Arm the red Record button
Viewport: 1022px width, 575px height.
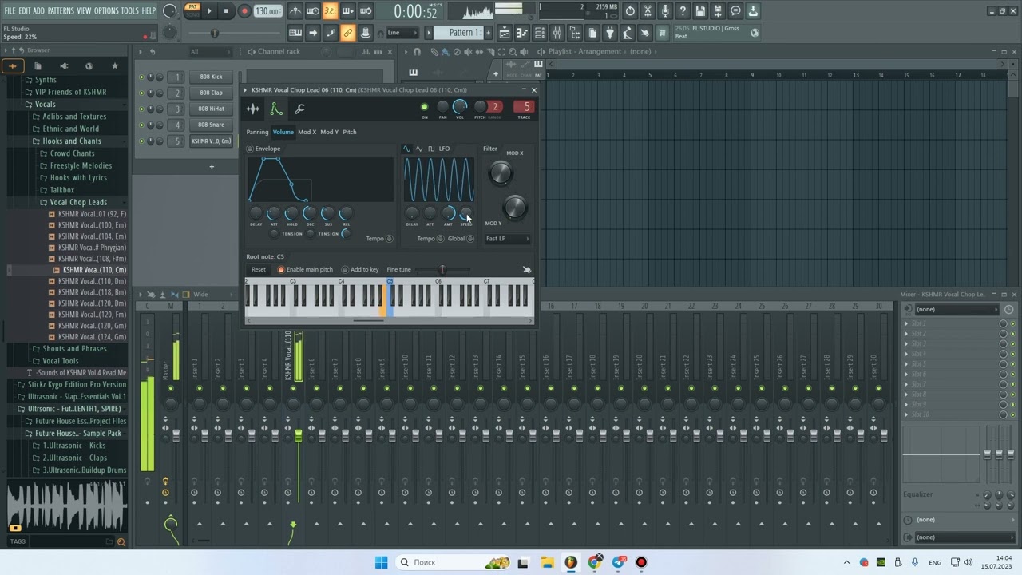pos(244,11)
